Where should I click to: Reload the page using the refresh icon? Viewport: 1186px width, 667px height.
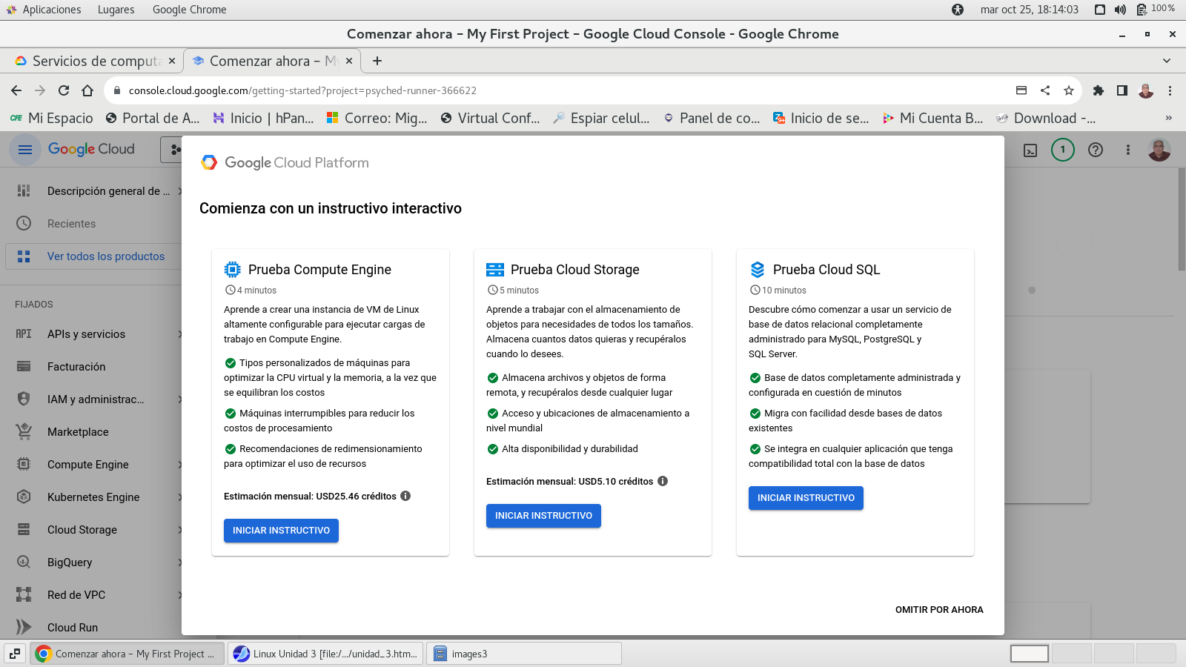tap(64, 90)
